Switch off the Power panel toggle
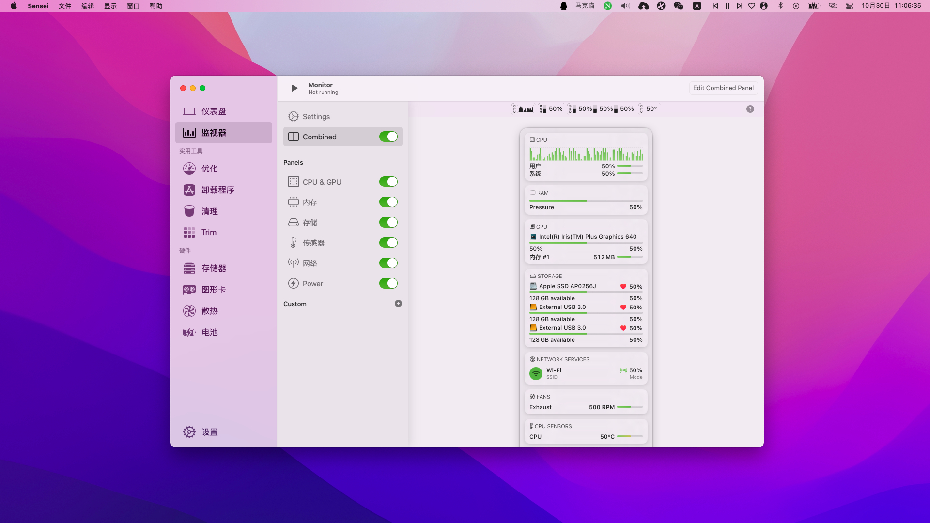 (388, 283)
